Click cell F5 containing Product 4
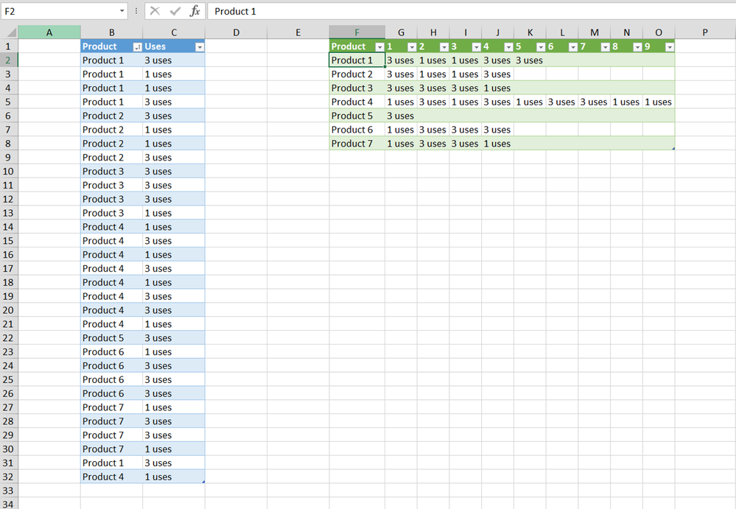This screenshot has height=509, width=736. (x=357, y=102)
